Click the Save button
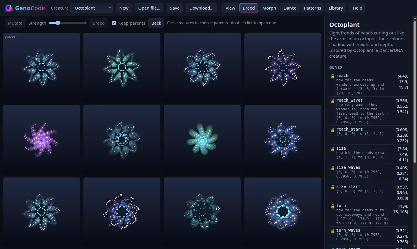Viewport: 417px width, 249px height. [x=175, y=8]
